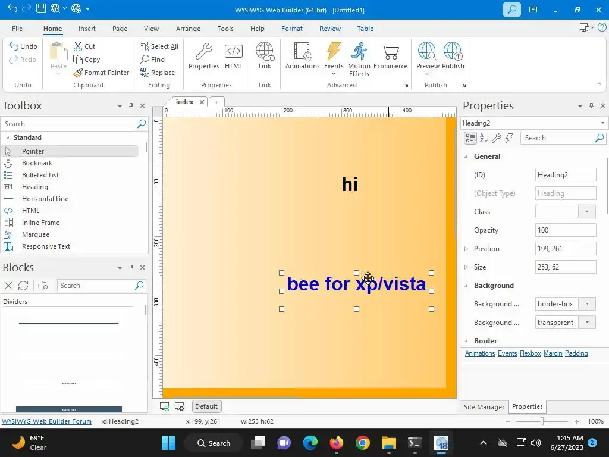Click the Padding link in Properties
This screenshot has width=609, height=457.
[576, 353]
